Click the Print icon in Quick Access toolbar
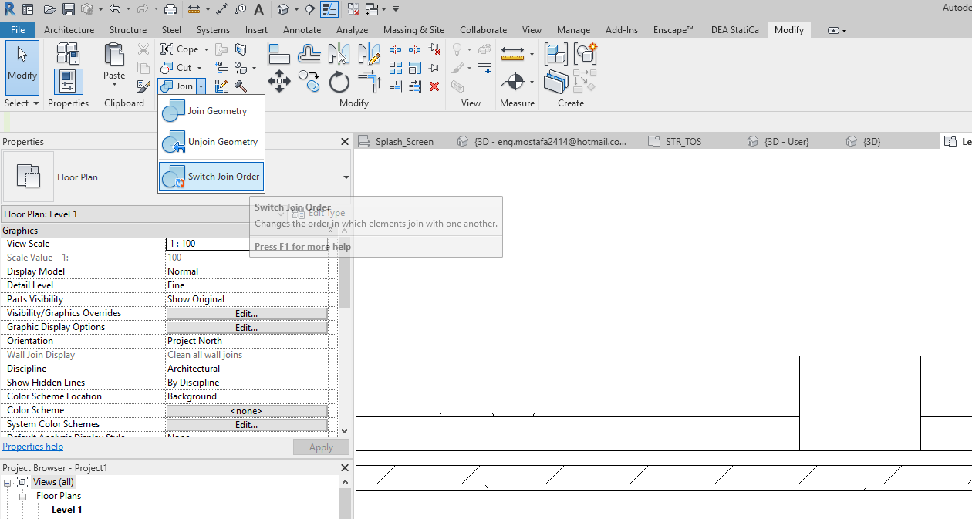This screenshot has height=519, width=972. pyautogui.click(x=170, y=8)
